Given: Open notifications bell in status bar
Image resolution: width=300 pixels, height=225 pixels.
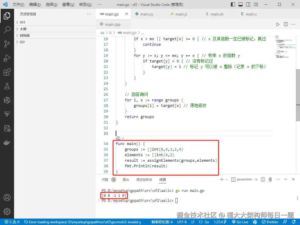Looking at the screenshot, I should pyautogui.click(x=294, y=222).
